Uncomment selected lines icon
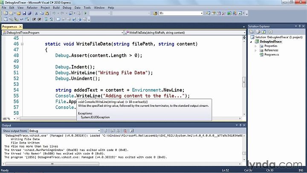Viewport: 307px width, 173px height. (x=51, y=19)
